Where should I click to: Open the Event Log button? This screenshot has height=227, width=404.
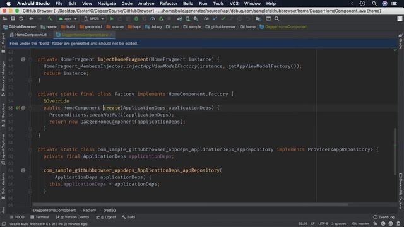[x=384, y=217]
